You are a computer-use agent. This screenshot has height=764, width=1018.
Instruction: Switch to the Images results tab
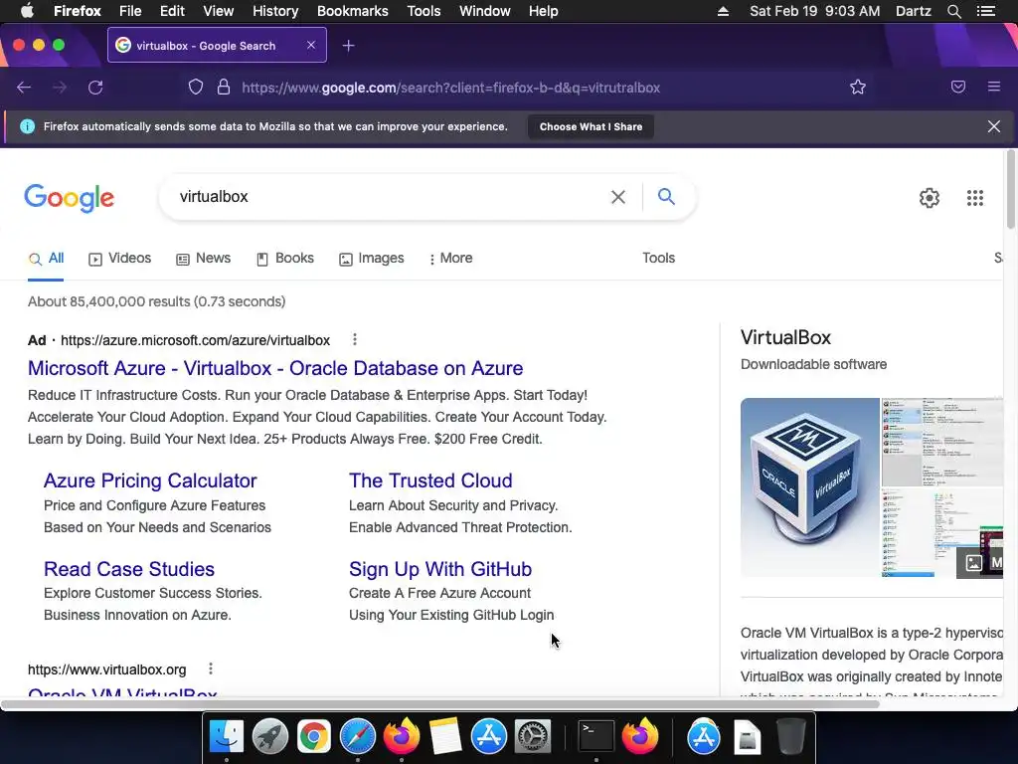pyautogui.click(x=372, y=259)
